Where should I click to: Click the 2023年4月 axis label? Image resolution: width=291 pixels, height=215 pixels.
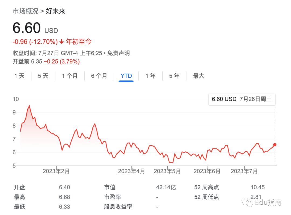131,171
